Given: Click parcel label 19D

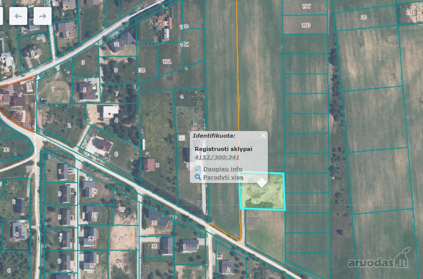Looking at the screenshot, I should point(306,25).
